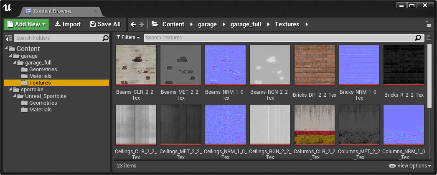Image resolution: width=437 pixels, height=175 pixels.
Task: Select the Beams_NRM_1_0_Tex thumbnail
Action: [225, 65]
